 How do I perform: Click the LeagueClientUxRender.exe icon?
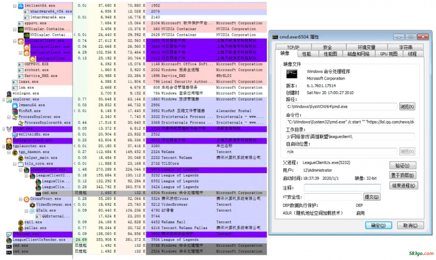click(9, 240)
